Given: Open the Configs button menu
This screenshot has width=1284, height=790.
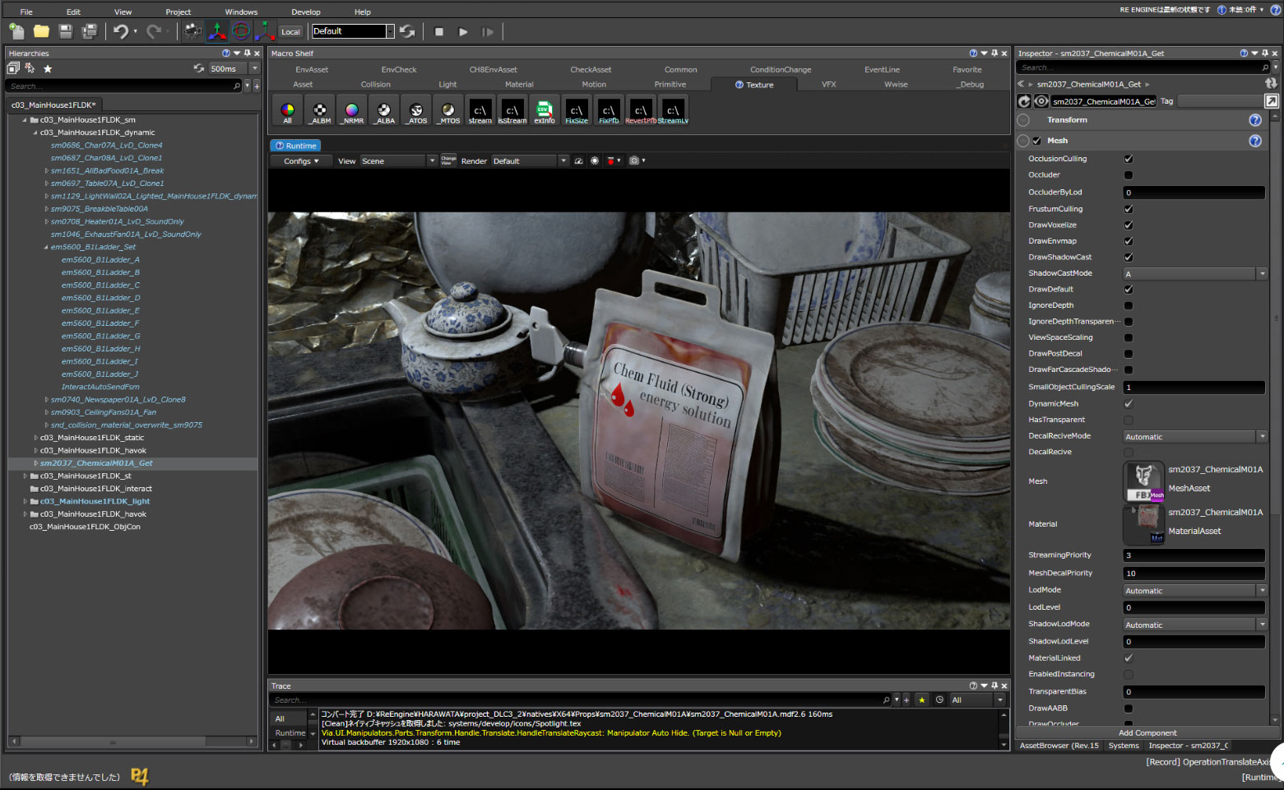Looking at the screenshot, I should pos(301,161).
